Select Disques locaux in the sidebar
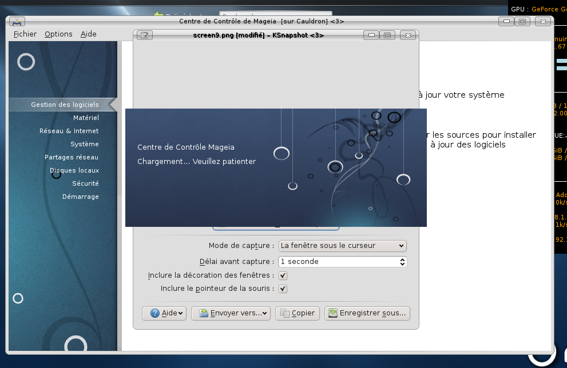The image size is (567, 368). click(x=74, y=170)
